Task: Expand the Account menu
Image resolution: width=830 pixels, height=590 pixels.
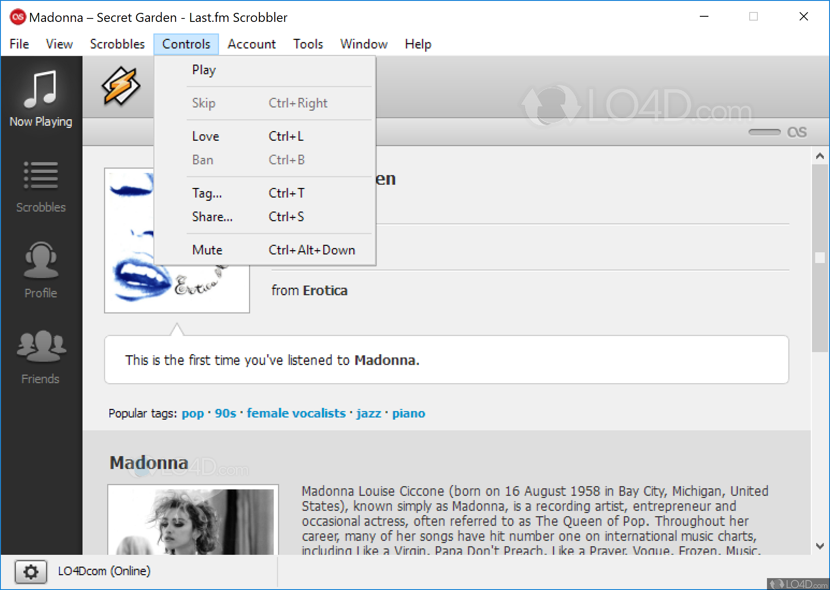Action: 251,44
